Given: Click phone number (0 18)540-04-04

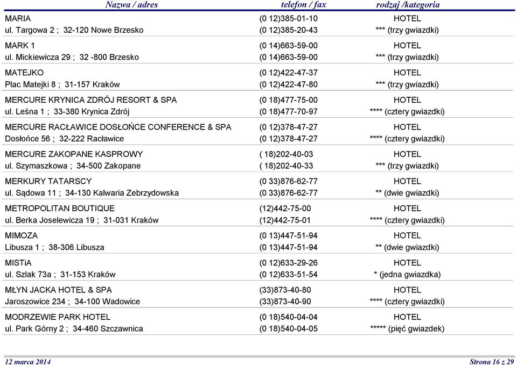Looking at the screenshot, I should [x=289, y=317].
